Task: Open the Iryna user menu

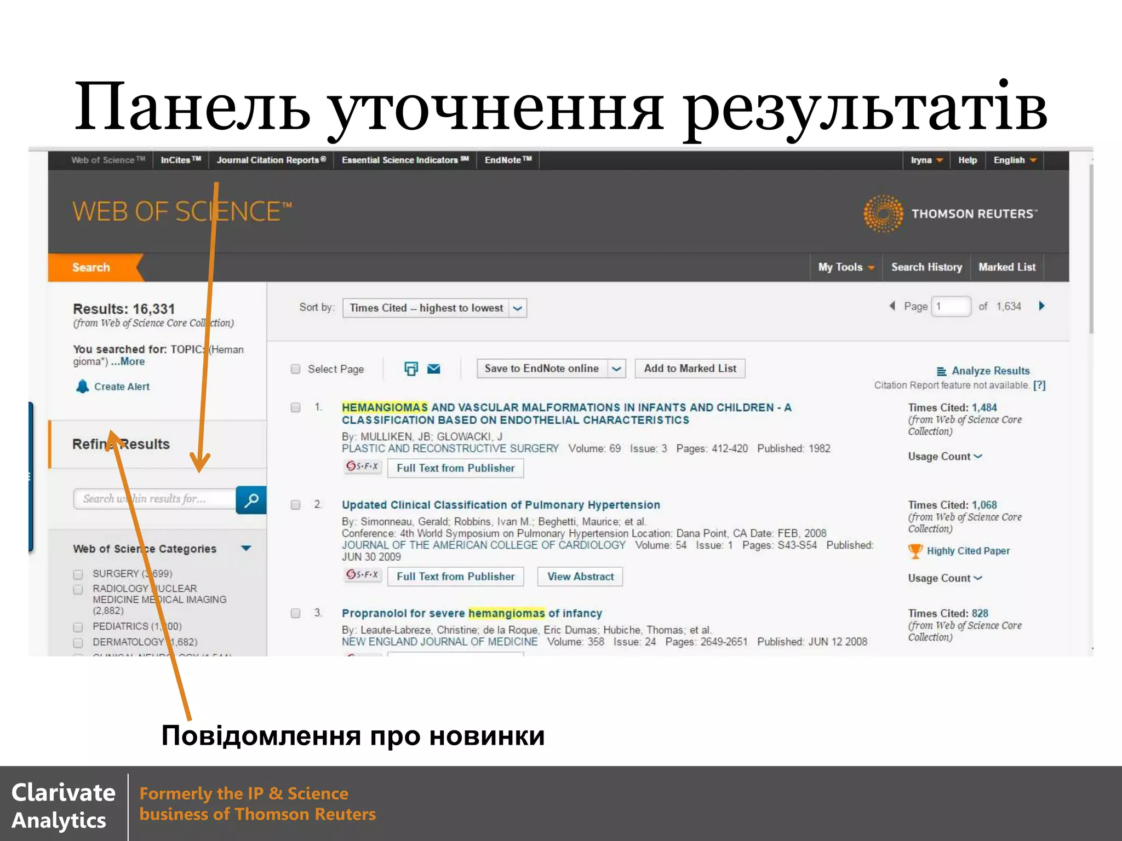Action: [x=926, y=160]
